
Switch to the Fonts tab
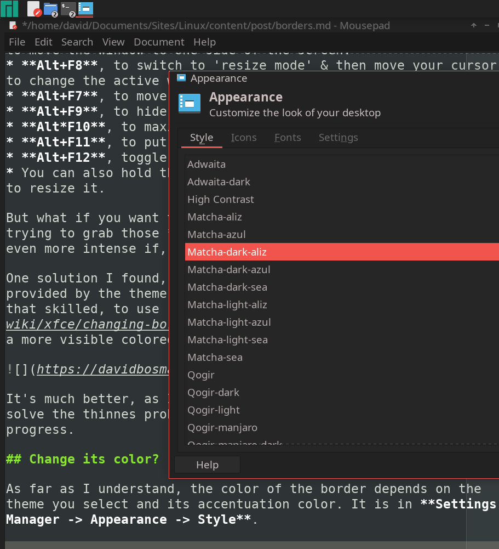pos(288,138)
